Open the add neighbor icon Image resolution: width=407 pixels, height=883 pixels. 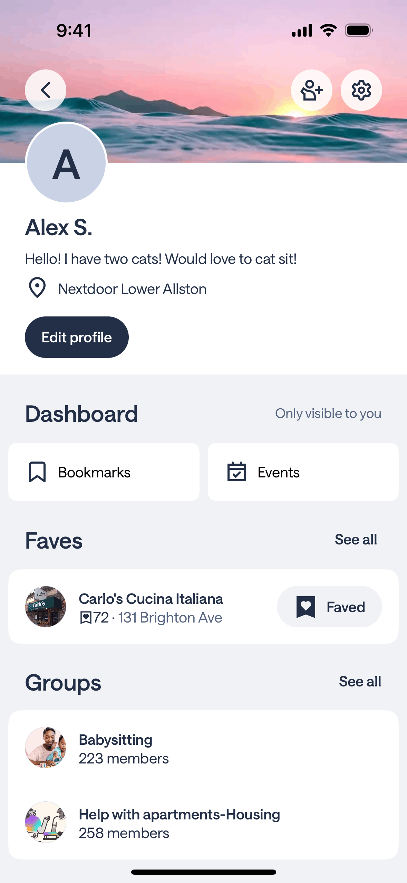pos(311,90)
